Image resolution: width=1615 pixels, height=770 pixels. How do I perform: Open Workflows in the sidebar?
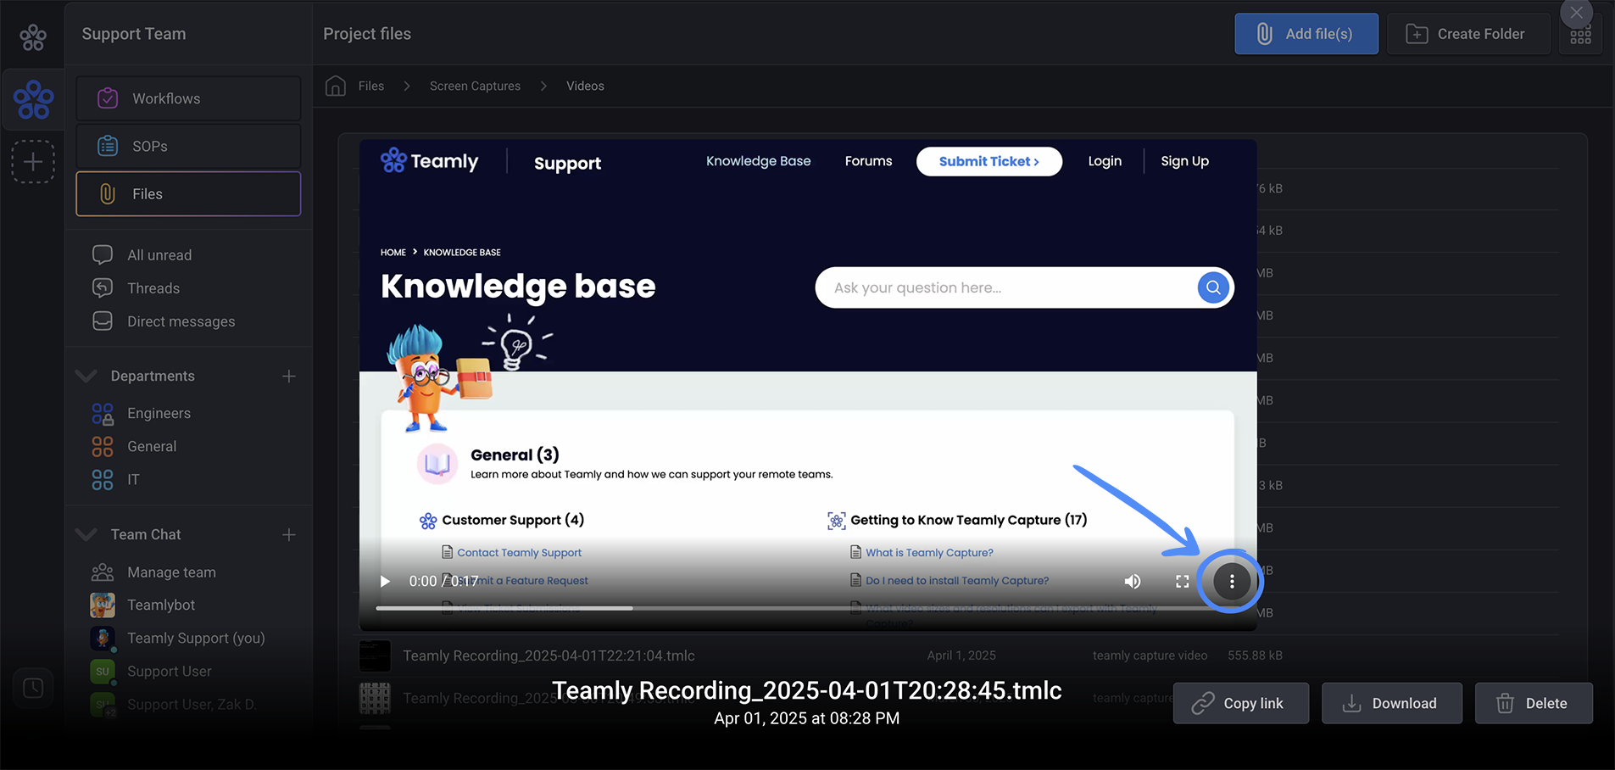coord(188,98)
